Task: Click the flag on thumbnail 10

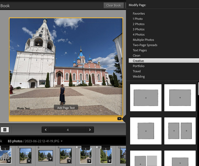Action: pos(77,147)
